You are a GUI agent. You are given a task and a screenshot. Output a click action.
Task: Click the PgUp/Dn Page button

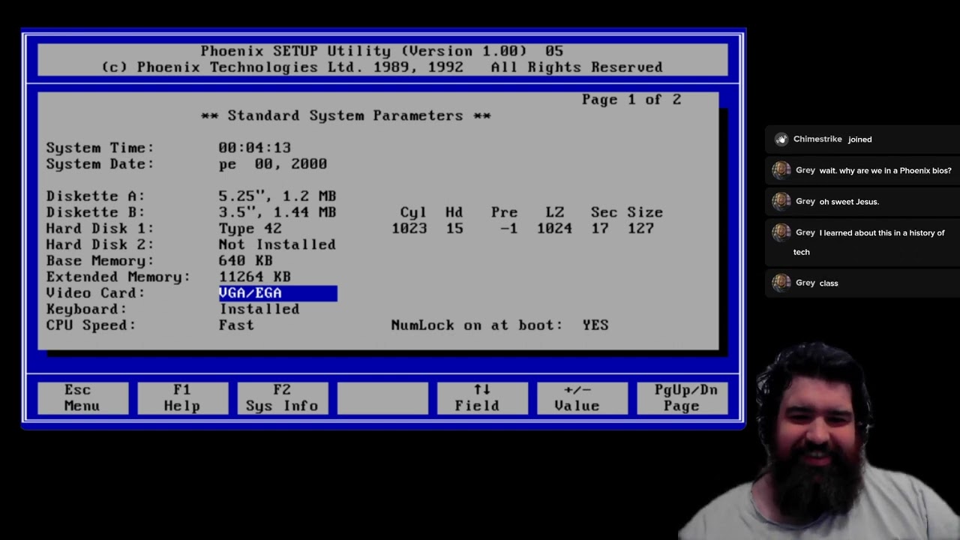coord(682,398)
